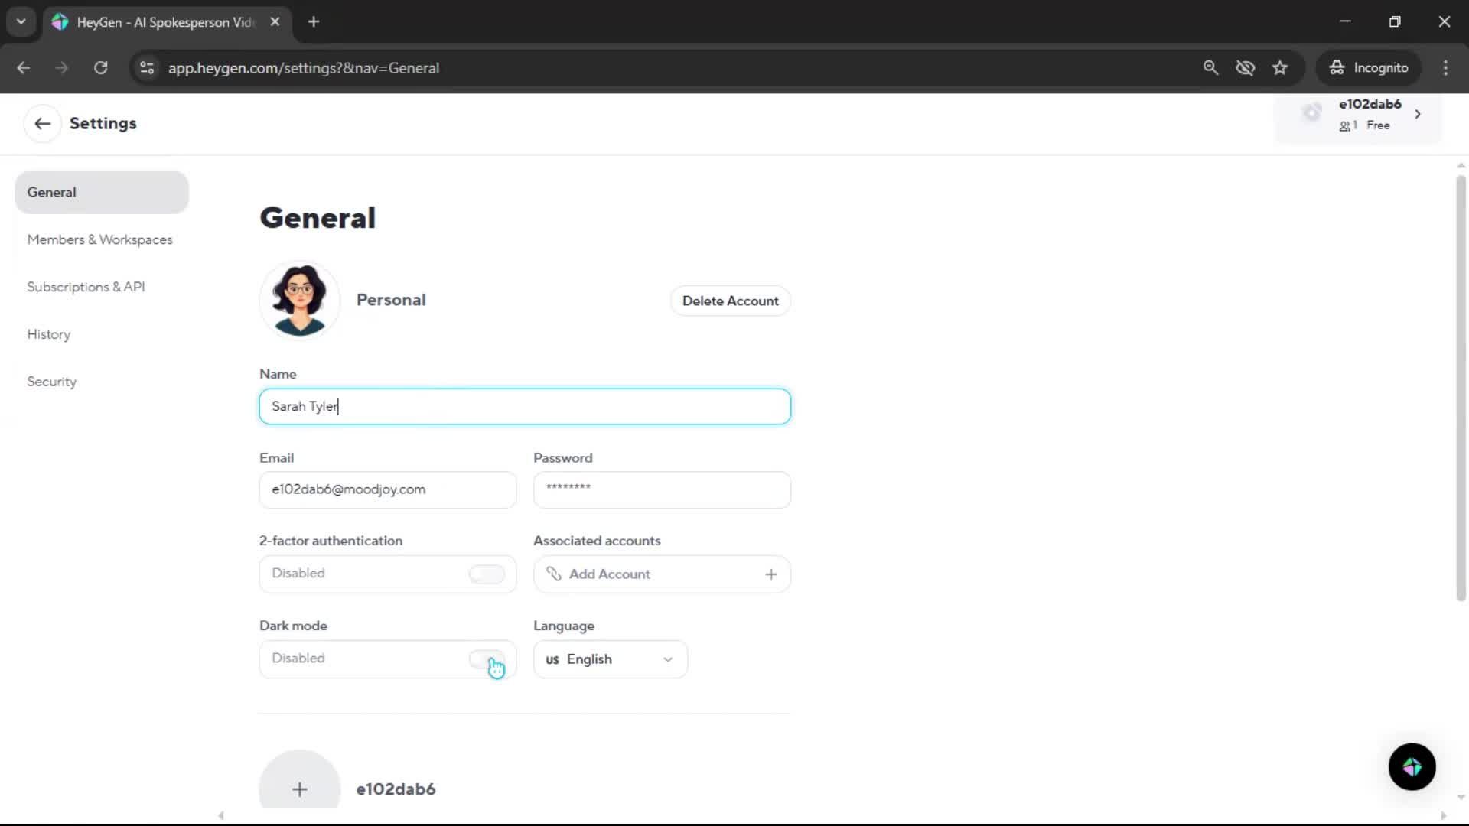Enable the 2-factor authentication toggle

point(487,574)
